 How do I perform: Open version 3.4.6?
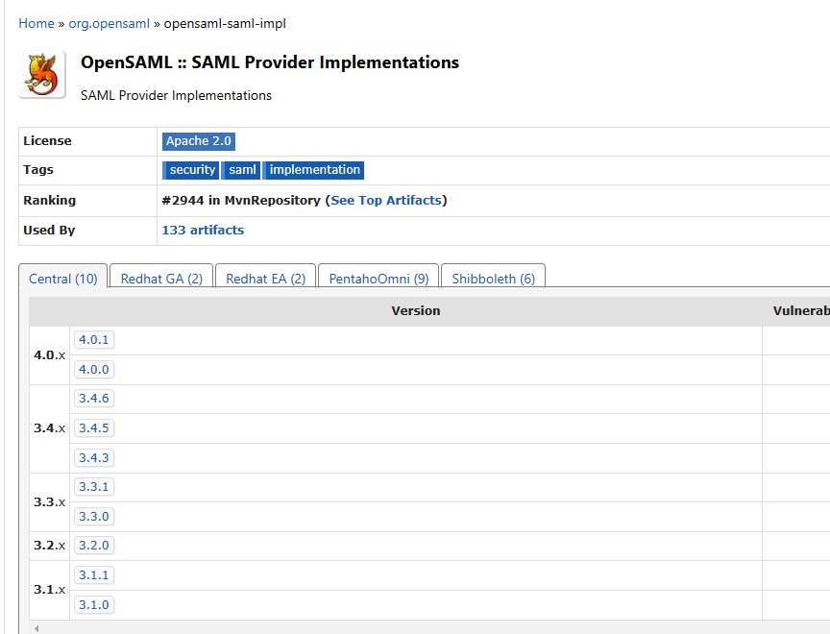(x=94, y=399)
